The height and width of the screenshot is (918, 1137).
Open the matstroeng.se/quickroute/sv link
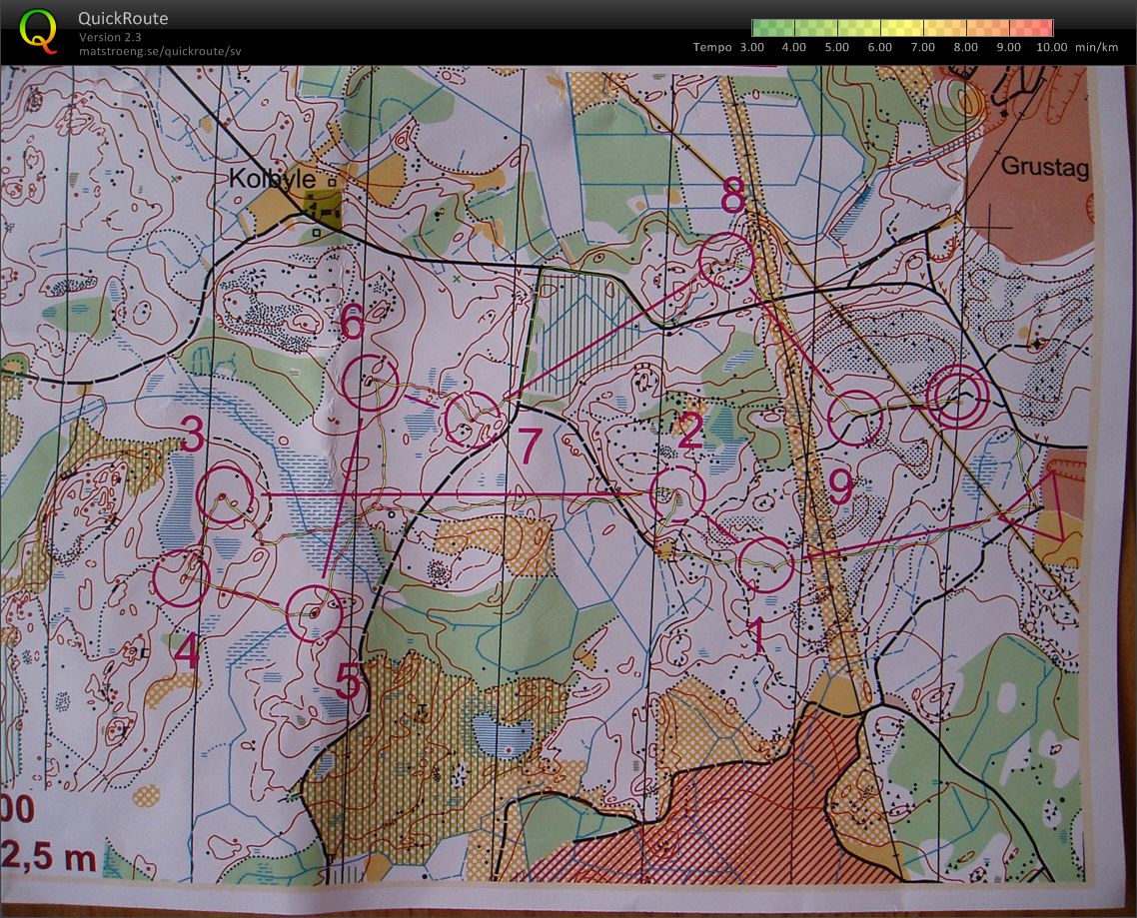(160, 52)
